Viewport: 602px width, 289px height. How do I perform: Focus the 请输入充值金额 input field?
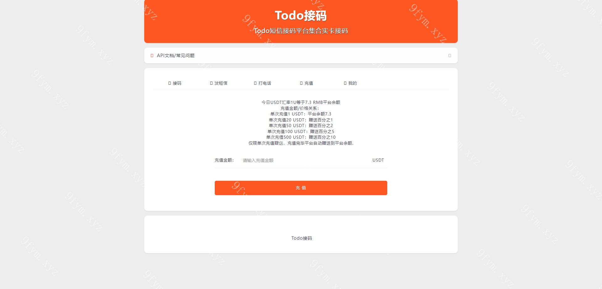click(304, 160)
